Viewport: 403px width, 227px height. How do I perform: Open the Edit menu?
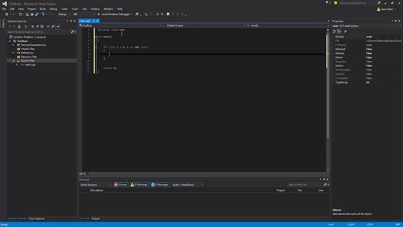[x=12, y=9]
